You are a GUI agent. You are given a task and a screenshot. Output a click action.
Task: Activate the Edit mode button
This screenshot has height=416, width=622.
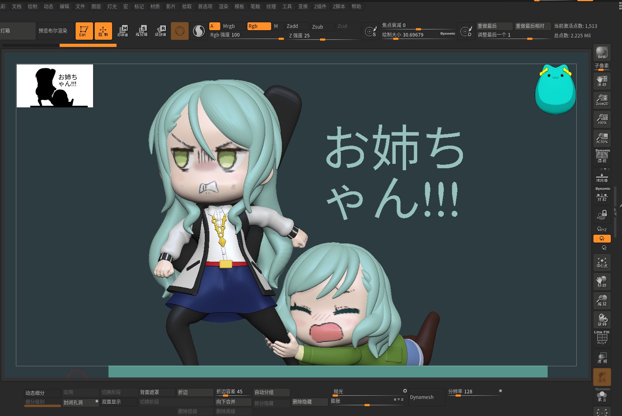84,31
